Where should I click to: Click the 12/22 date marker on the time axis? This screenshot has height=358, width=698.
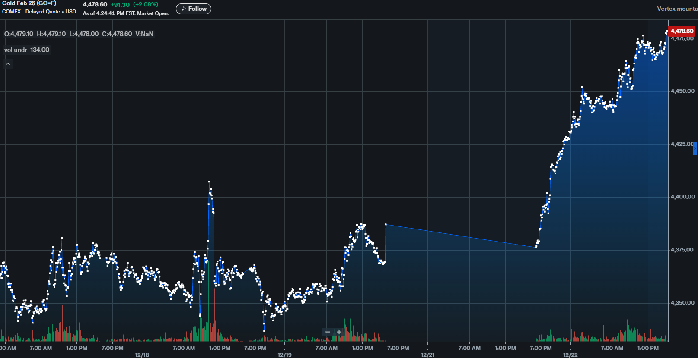click(570, 355)
